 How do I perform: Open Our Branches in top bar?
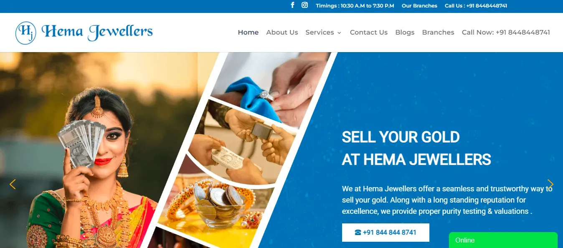pos(419,6)
